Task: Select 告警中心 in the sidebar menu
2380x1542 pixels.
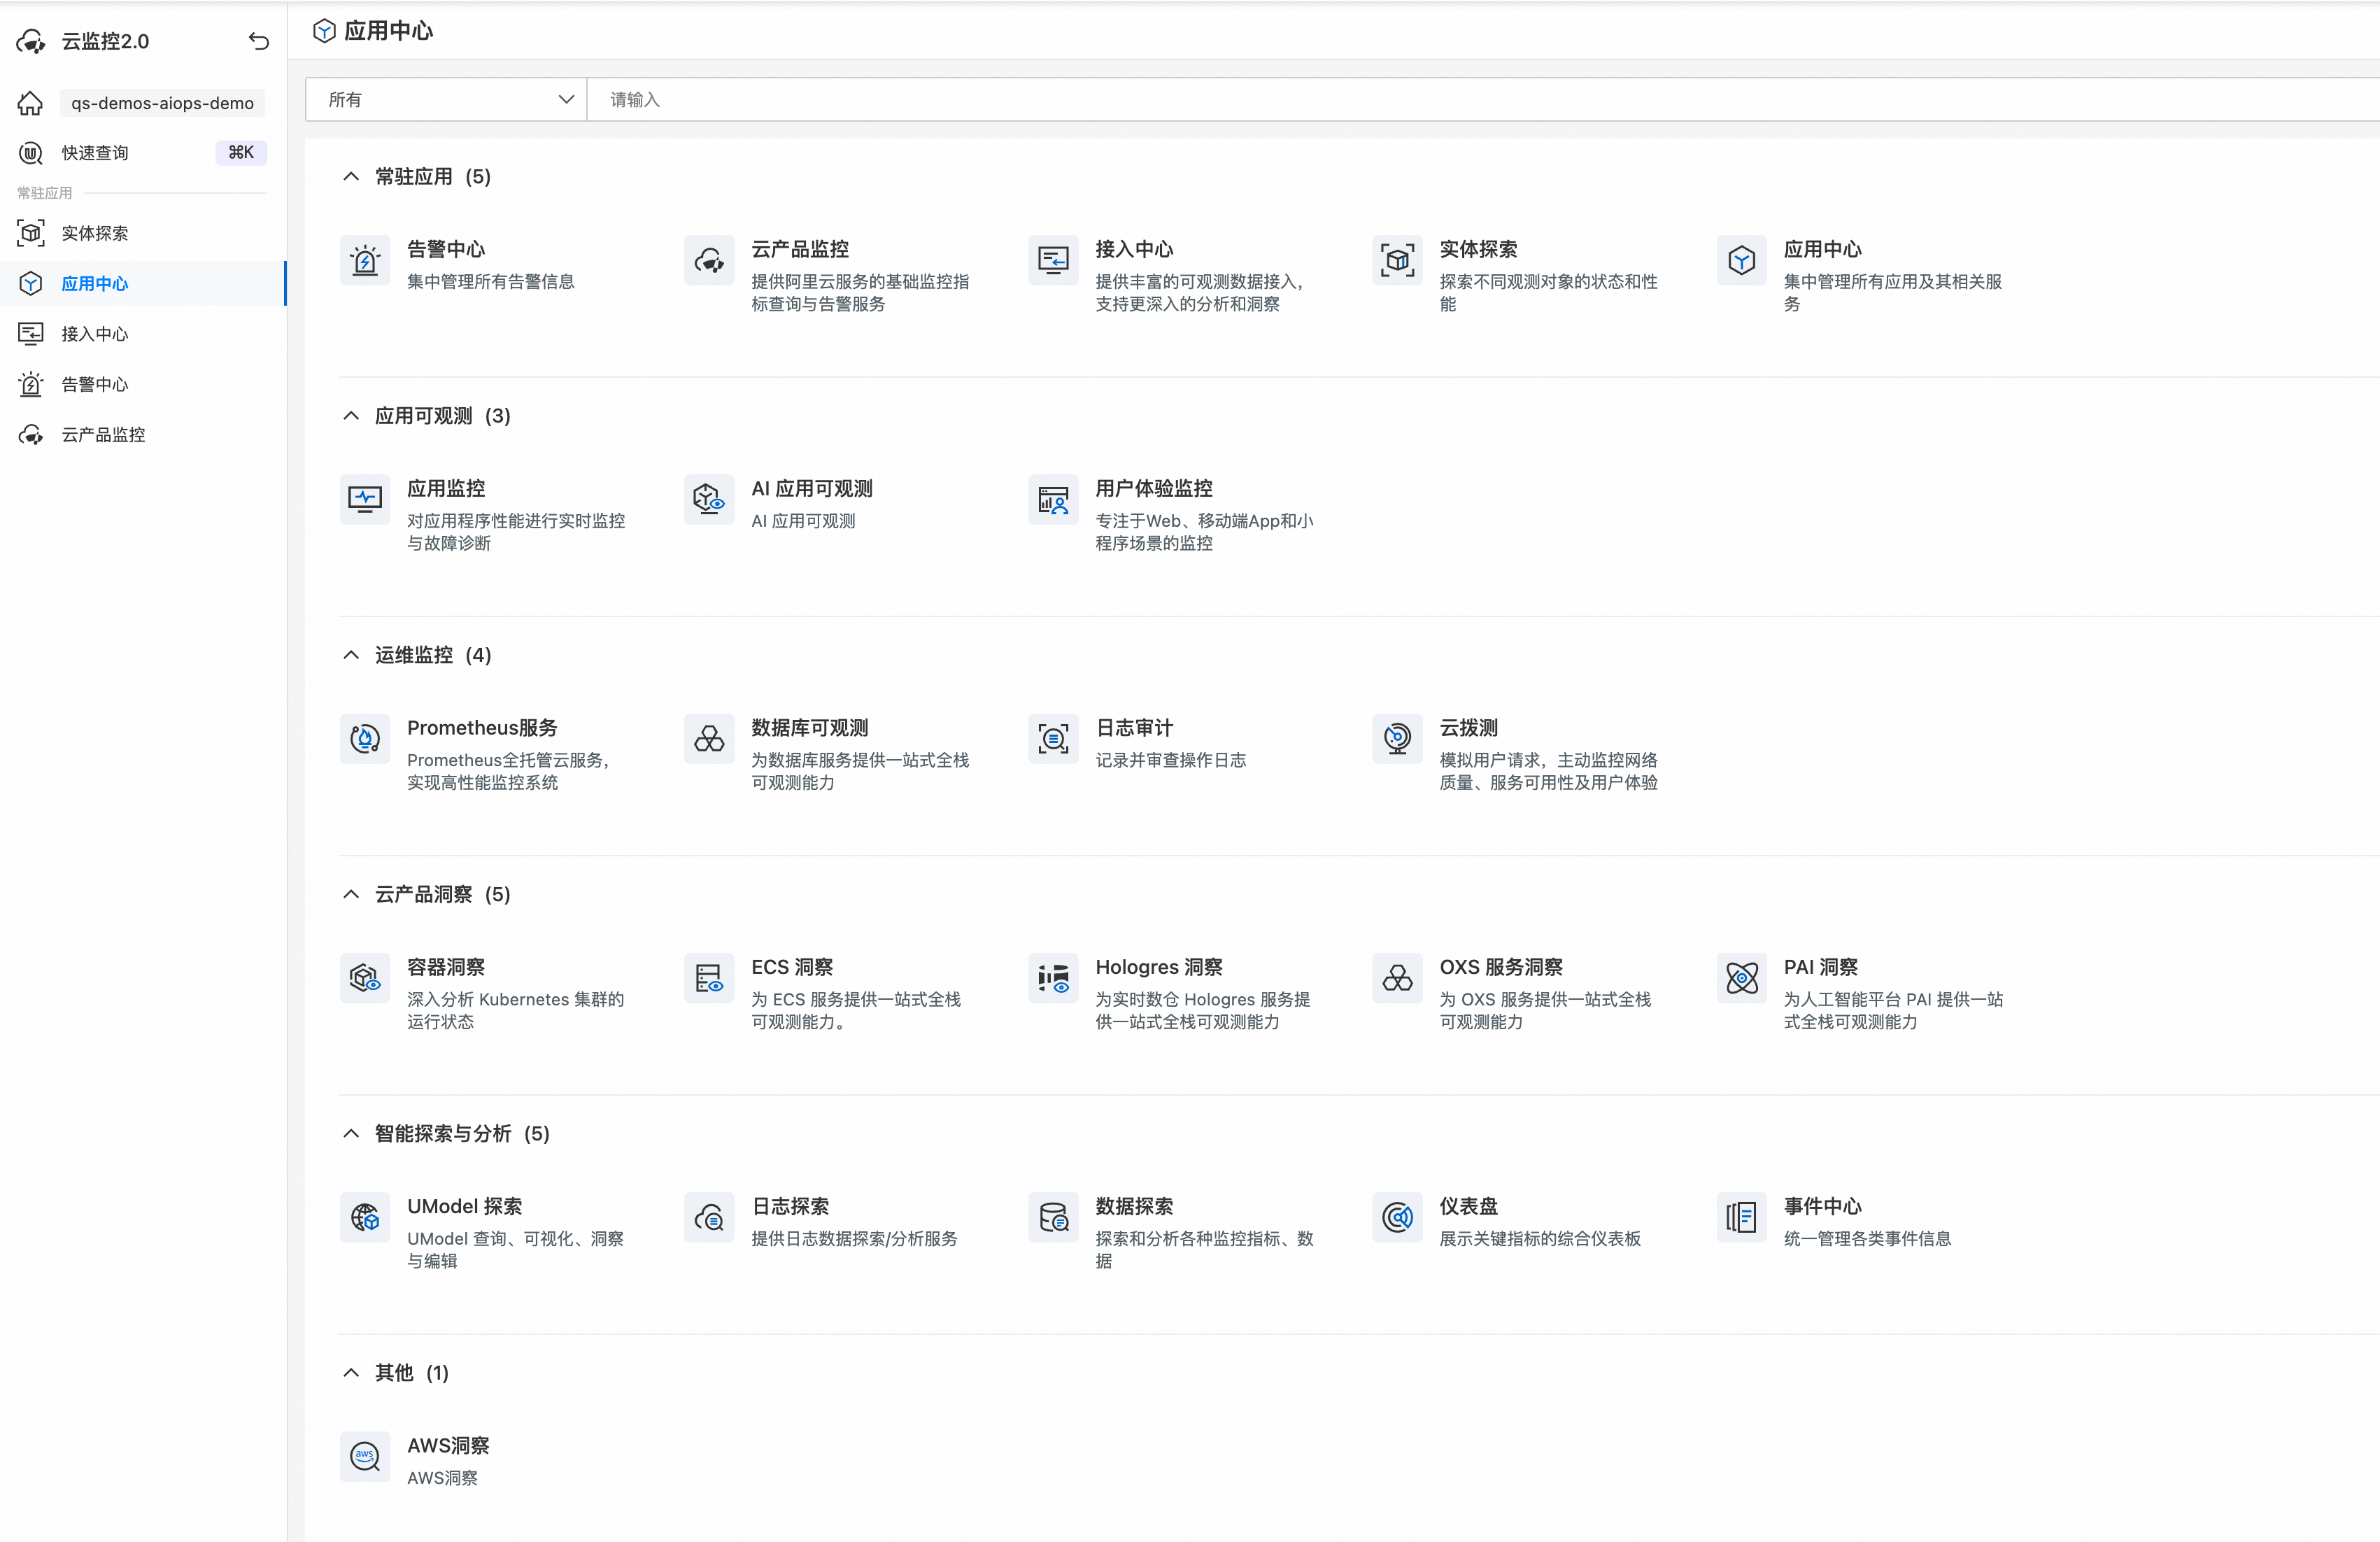Action: point(95,384)
